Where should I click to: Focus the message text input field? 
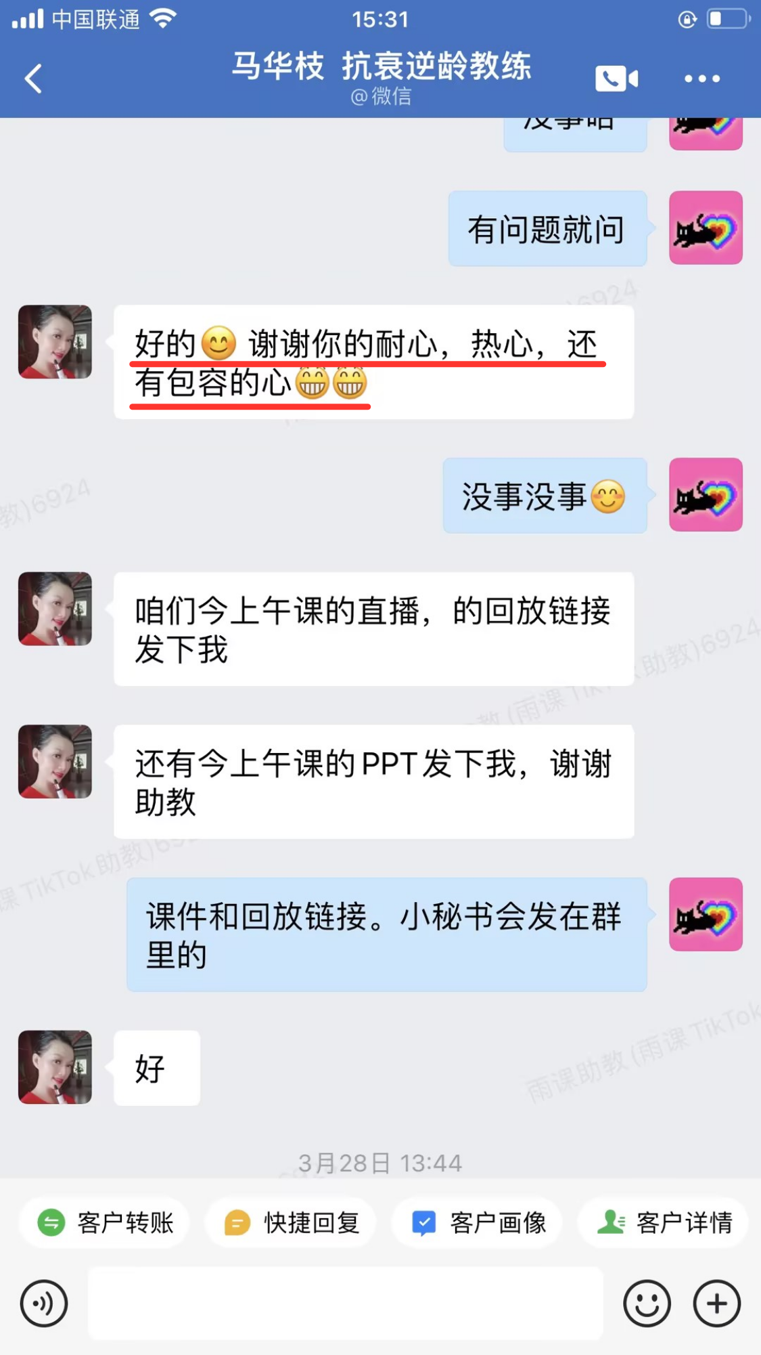coord(346,1304)
